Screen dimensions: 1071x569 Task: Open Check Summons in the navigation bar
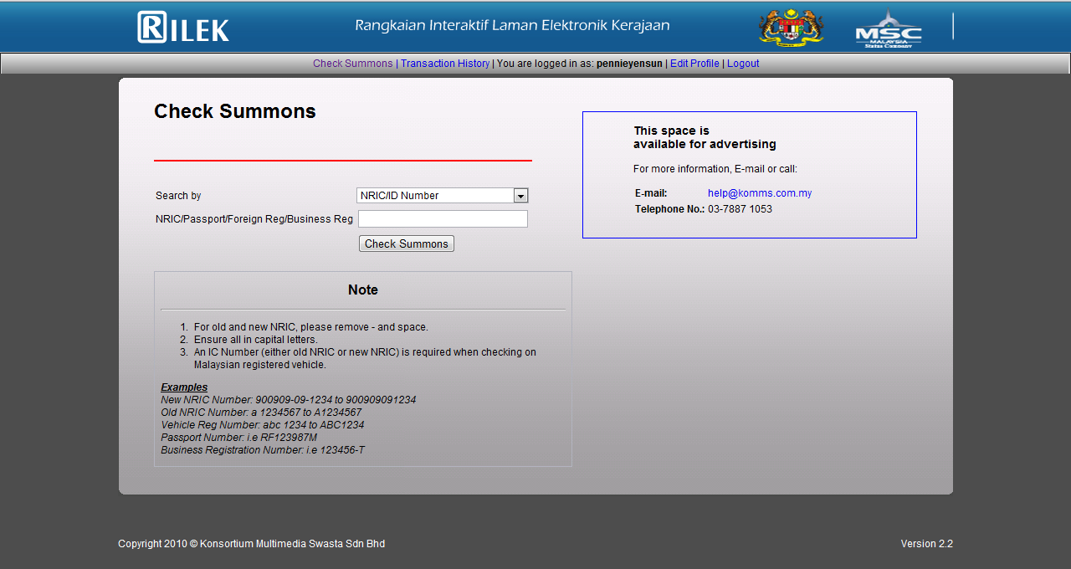pyautogui.click(x=353, y=64)
